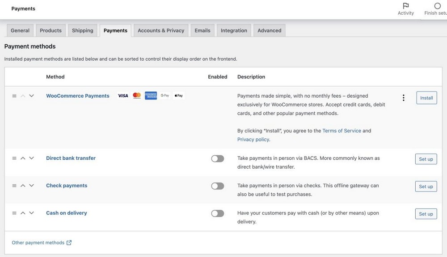This screenshot has height=257, width=447.
Task: Select the Payments tab
Action: click(115, 30)
